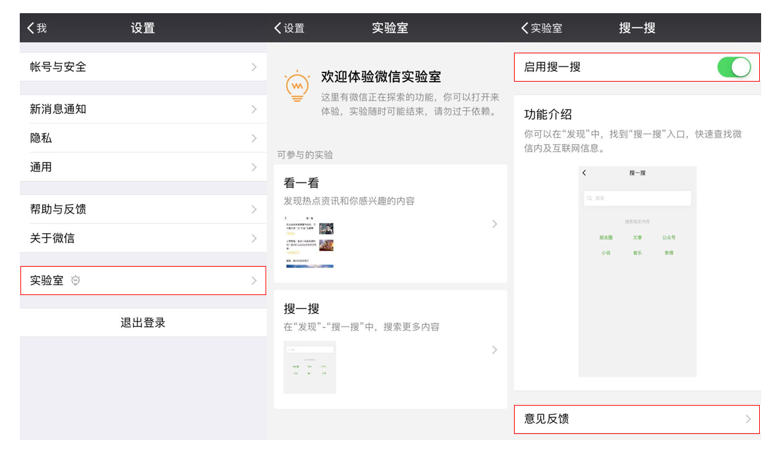
Task: Click the 欢迎体验微信实验室 heading
Action: click(381, 76)
